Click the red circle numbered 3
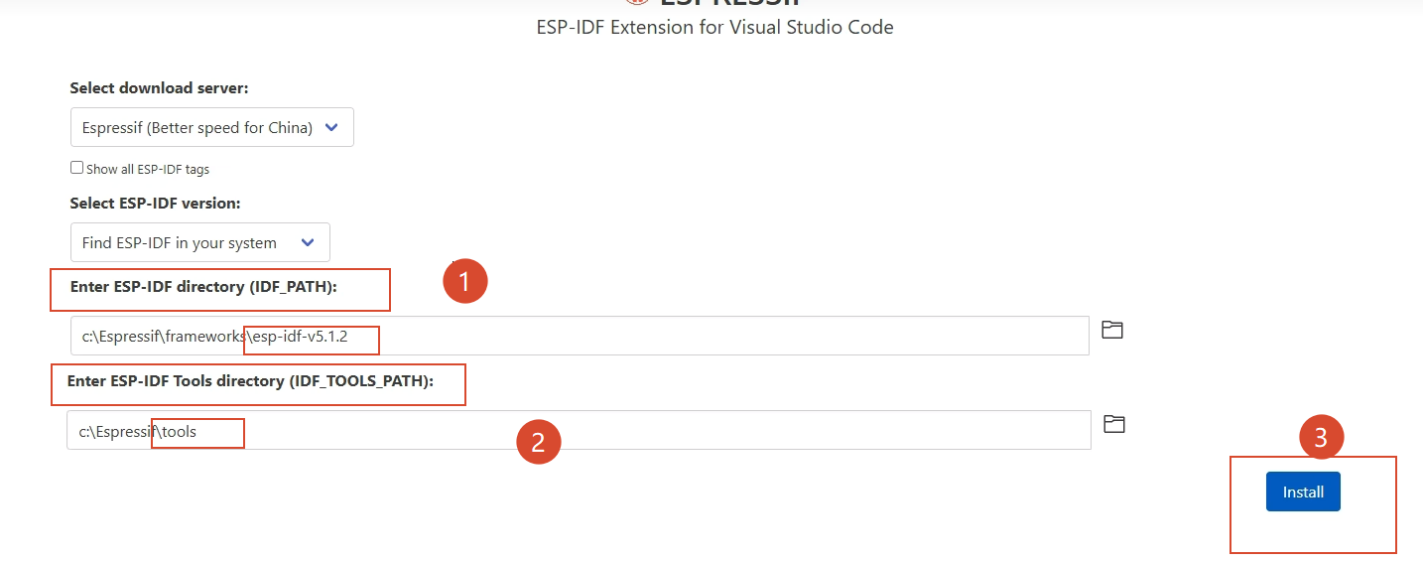Viewport: 1423px width, 562px height. [1321, 440]
